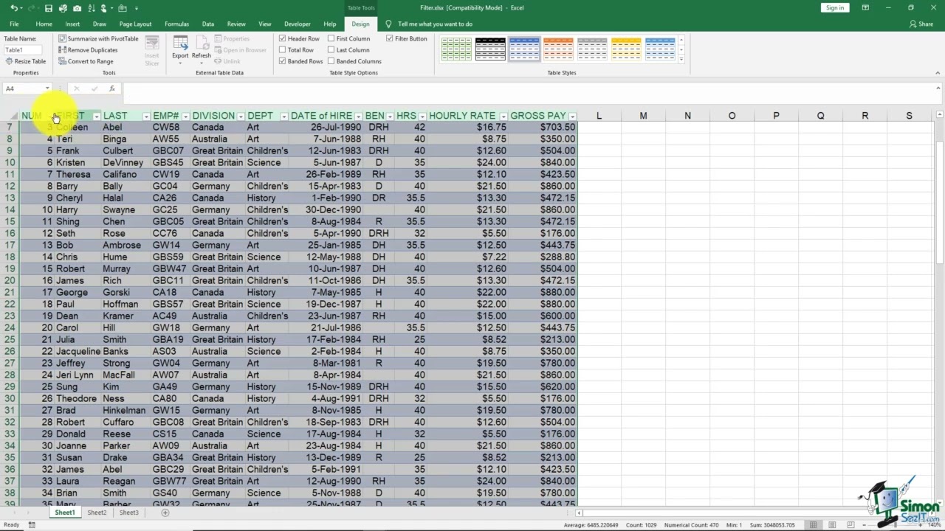Enable the Last Column checkbox
Image resolution: width=945 pixels, height=531 pixels.
pos(331,50)
